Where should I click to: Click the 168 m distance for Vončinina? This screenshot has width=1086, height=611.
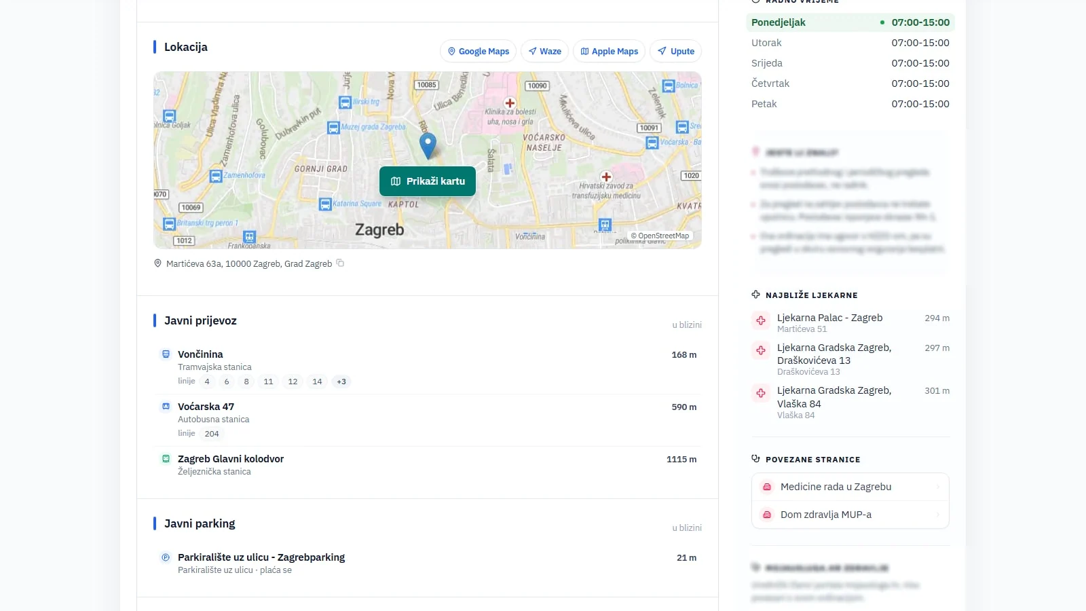point(684,354)
